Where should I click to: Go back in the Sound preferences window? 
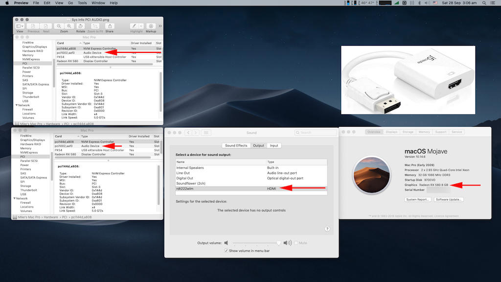point(188,133)
